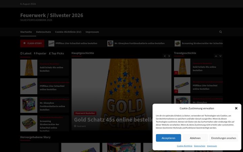The image size is (243, 152).
Task: Switch to the Latest tab
Action: [26, 53]
